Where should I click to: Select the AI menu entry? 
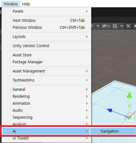pyautogui.click(x=46, y=131)
